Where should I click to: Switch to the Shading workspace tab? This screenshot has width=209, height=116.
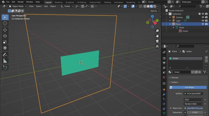pyautogui.click(x=107, y=2)
